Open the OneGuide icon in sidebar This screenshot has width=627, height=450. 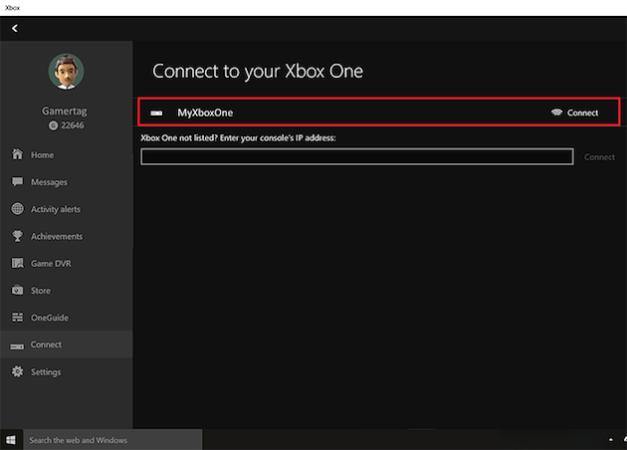click(17, 318)
